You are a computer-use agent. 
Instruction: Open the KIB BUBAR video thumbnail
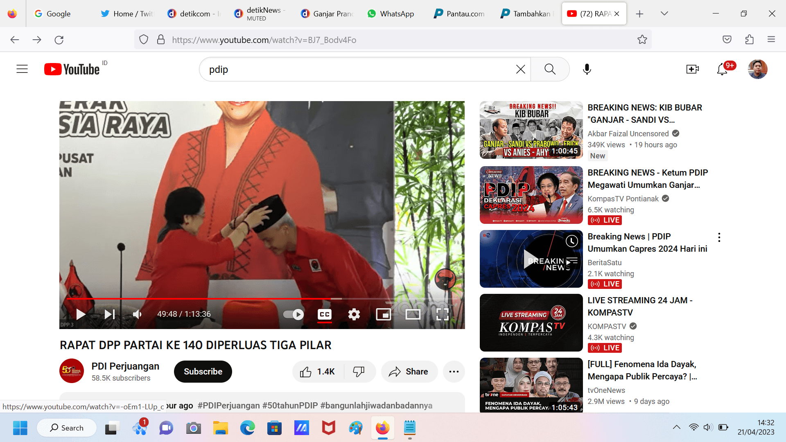click(x=531, y=130)
